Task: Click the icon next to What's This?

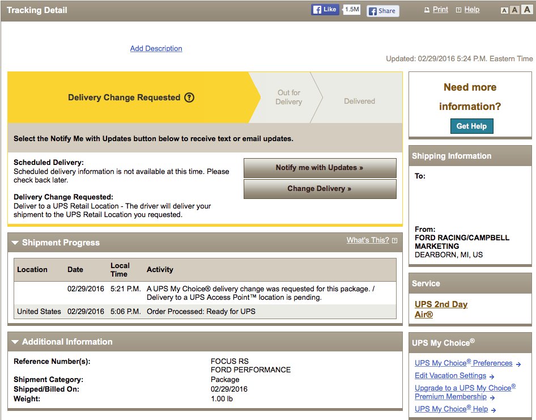Action: [394, 240]
